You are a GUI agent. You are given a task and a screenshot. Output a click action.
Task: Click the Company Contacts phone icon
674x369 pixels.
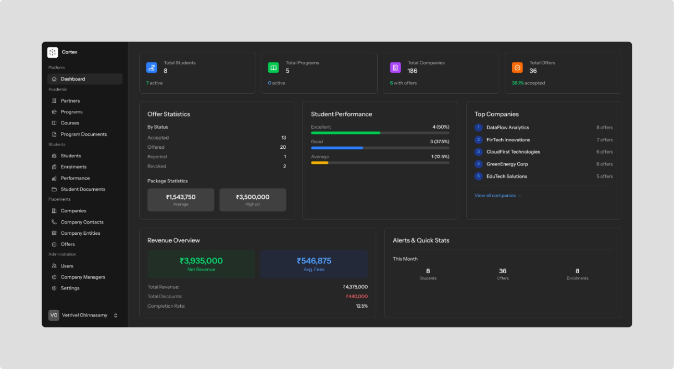click(54, 222)
